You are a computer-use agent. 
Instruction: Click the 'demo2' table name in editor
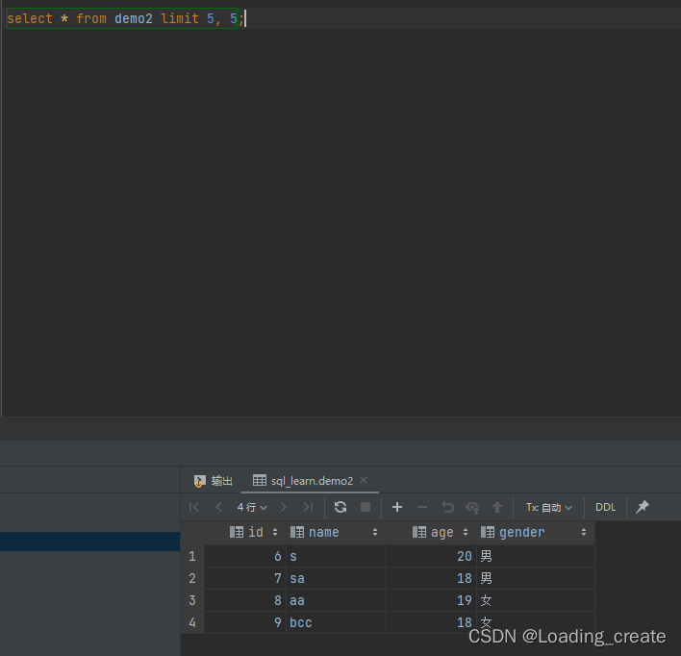coord(134,18)
